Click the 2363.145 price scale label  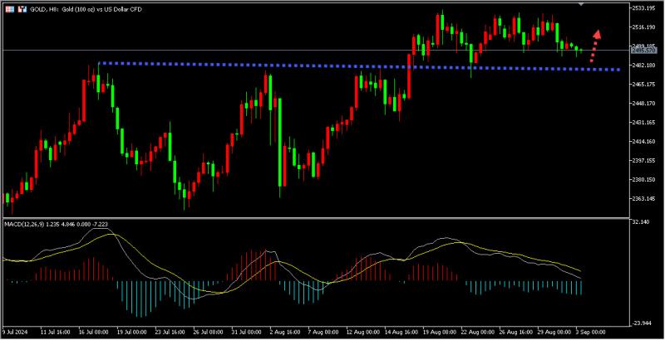(642, 199)
